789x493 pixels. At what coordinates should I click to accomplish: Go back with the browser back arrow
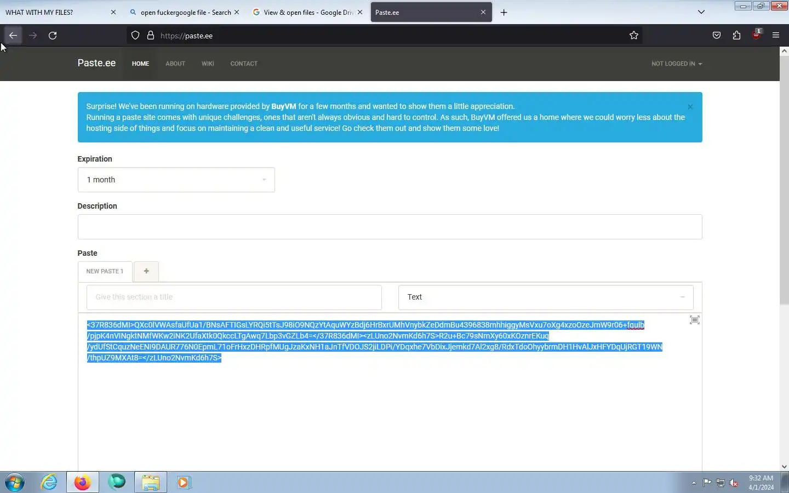click(13, 36)
